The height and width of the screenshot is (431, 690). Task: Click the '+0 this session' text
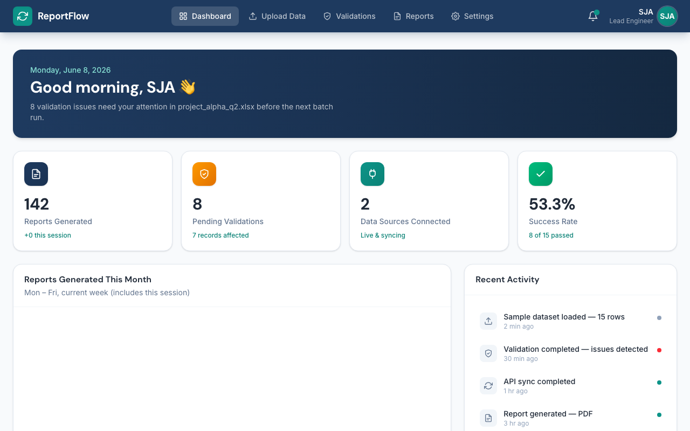click(47, 235)
